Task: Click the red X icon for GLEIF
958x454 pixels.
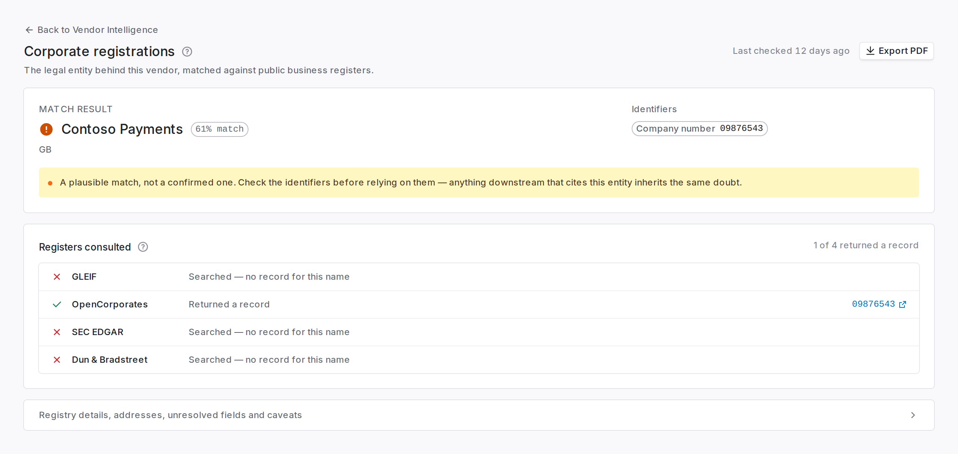Action: coord(57,277)
